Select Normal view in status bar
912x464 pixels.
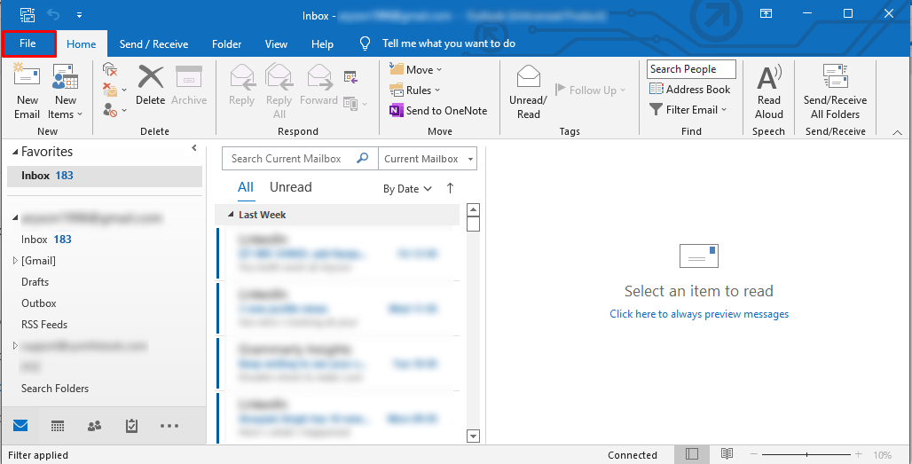click(692, 454)
